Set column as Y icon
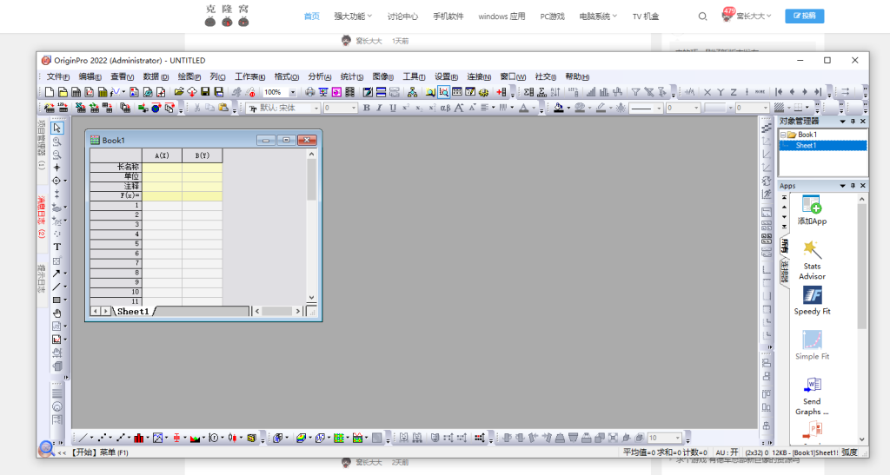 [721, 92]
